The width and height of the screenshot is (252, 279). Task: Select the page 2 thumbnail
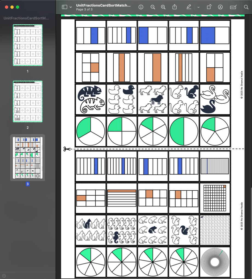pyautogui.click(x=28, y=101)
